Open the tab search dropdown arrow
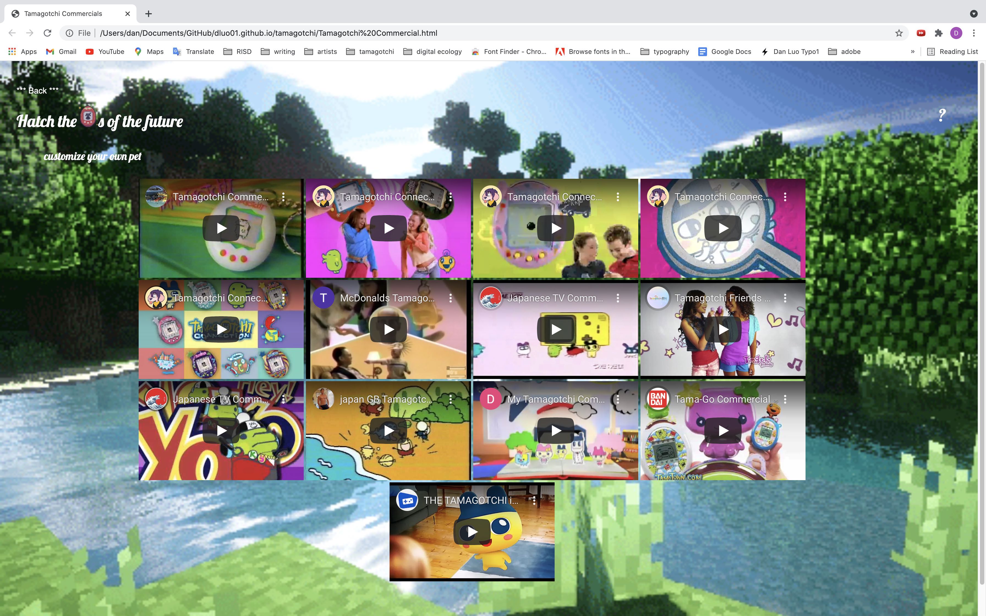This screenshot has width=986, height=616. (x=974, y=14)
